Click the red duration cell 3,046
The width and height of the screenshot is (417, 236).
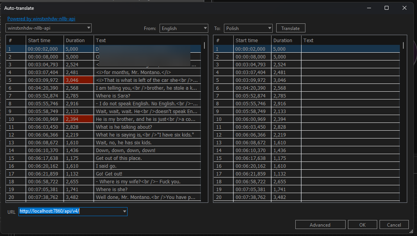point(79,80)
